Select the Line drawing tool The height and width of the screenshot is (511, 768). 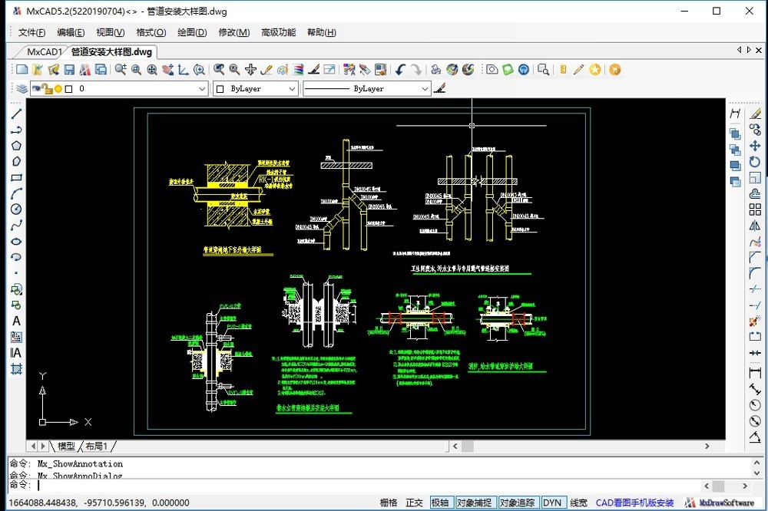(x=16, y=114)
